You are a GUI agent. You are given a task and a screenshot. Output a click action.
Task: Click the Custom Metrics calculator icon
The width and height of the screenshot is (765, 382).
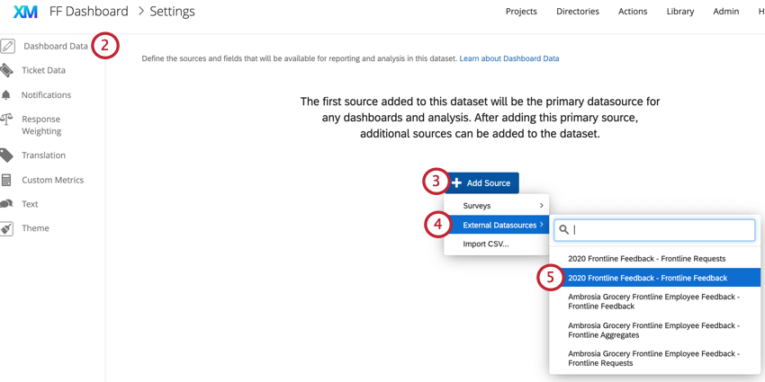(6, 180)
